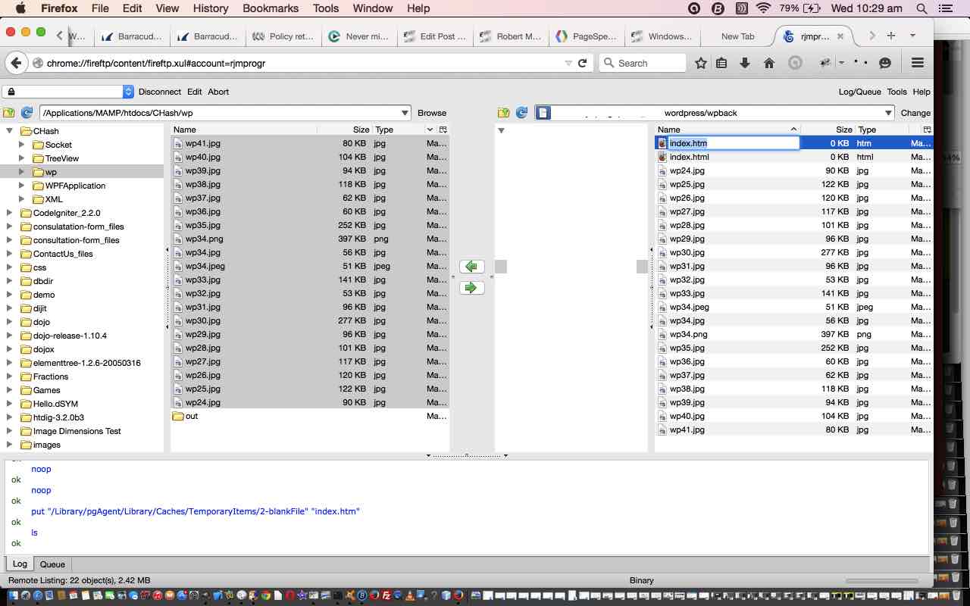Image resolution: width=970 pixels, height=606 pixels.
Task: Refresh the remote directory listing
Action: click(521, 113)
